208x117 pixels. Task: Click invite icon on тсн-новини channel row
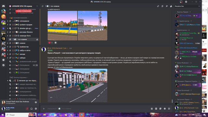click(x=37, y=39)
